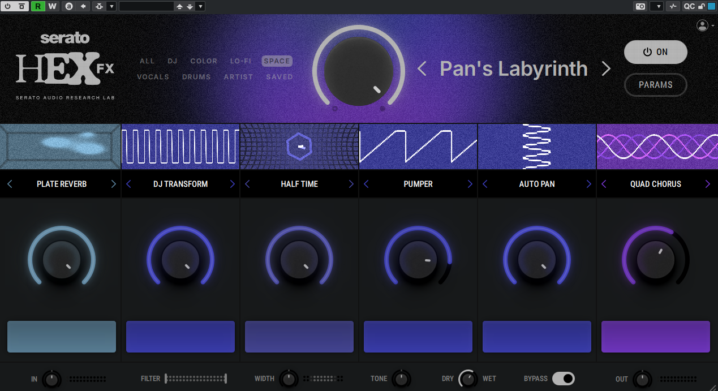The height and width of the screenshot is (391, 718).
Task: Toggle the ON power button
Action: click(656, 52)
